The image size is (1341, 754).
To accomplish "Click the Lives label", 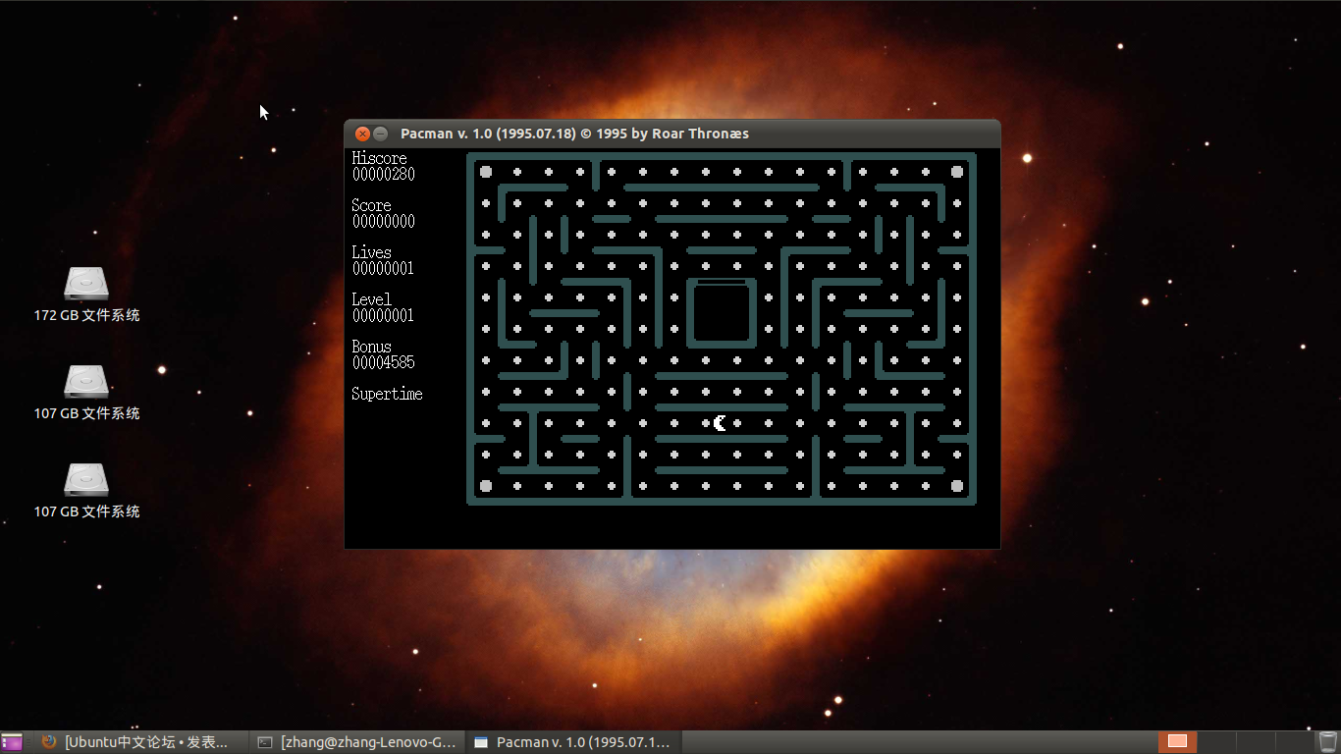I will coord(371,252).
